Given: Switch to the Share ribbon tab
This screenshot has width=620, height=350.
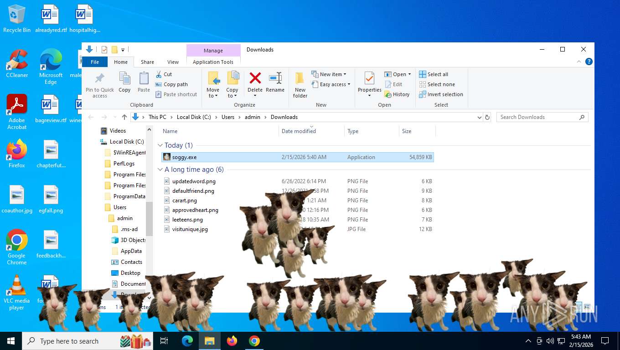Looking at the screenshot, I should click(147, 62).
